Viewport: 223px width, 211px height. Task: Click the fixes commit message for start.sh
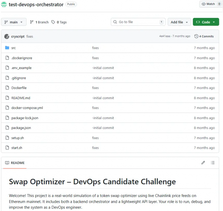pos(95,148)
